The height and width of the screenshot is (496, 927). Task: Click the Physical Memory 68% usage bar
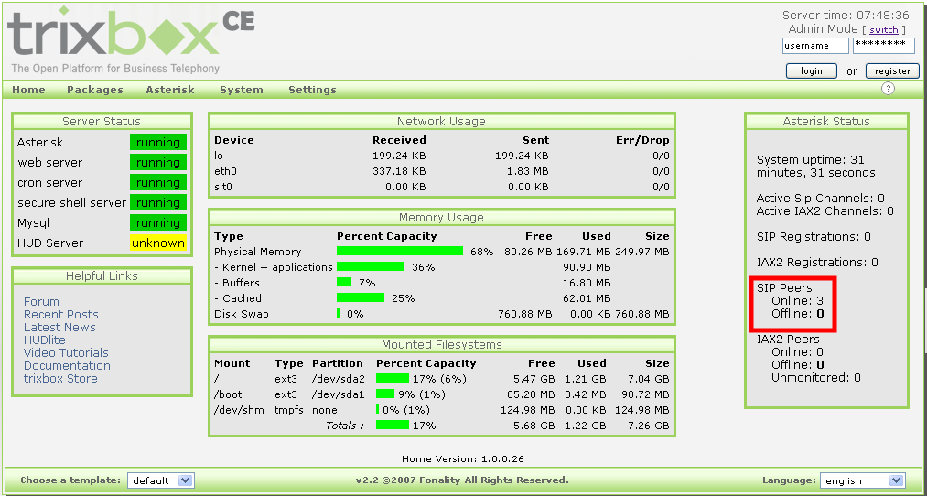(x=400, y=252)
